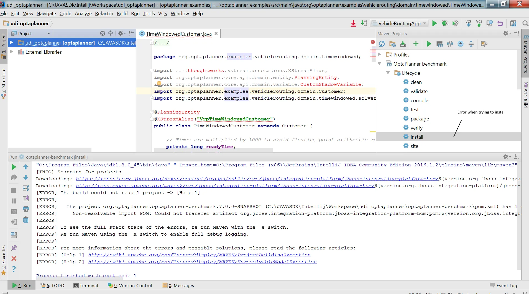
Task: Open ProjectBuildingException help link
Action: (199, 255)
